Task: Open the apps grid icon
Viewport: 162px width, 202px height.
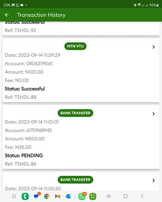Action: tap(14, 196)
